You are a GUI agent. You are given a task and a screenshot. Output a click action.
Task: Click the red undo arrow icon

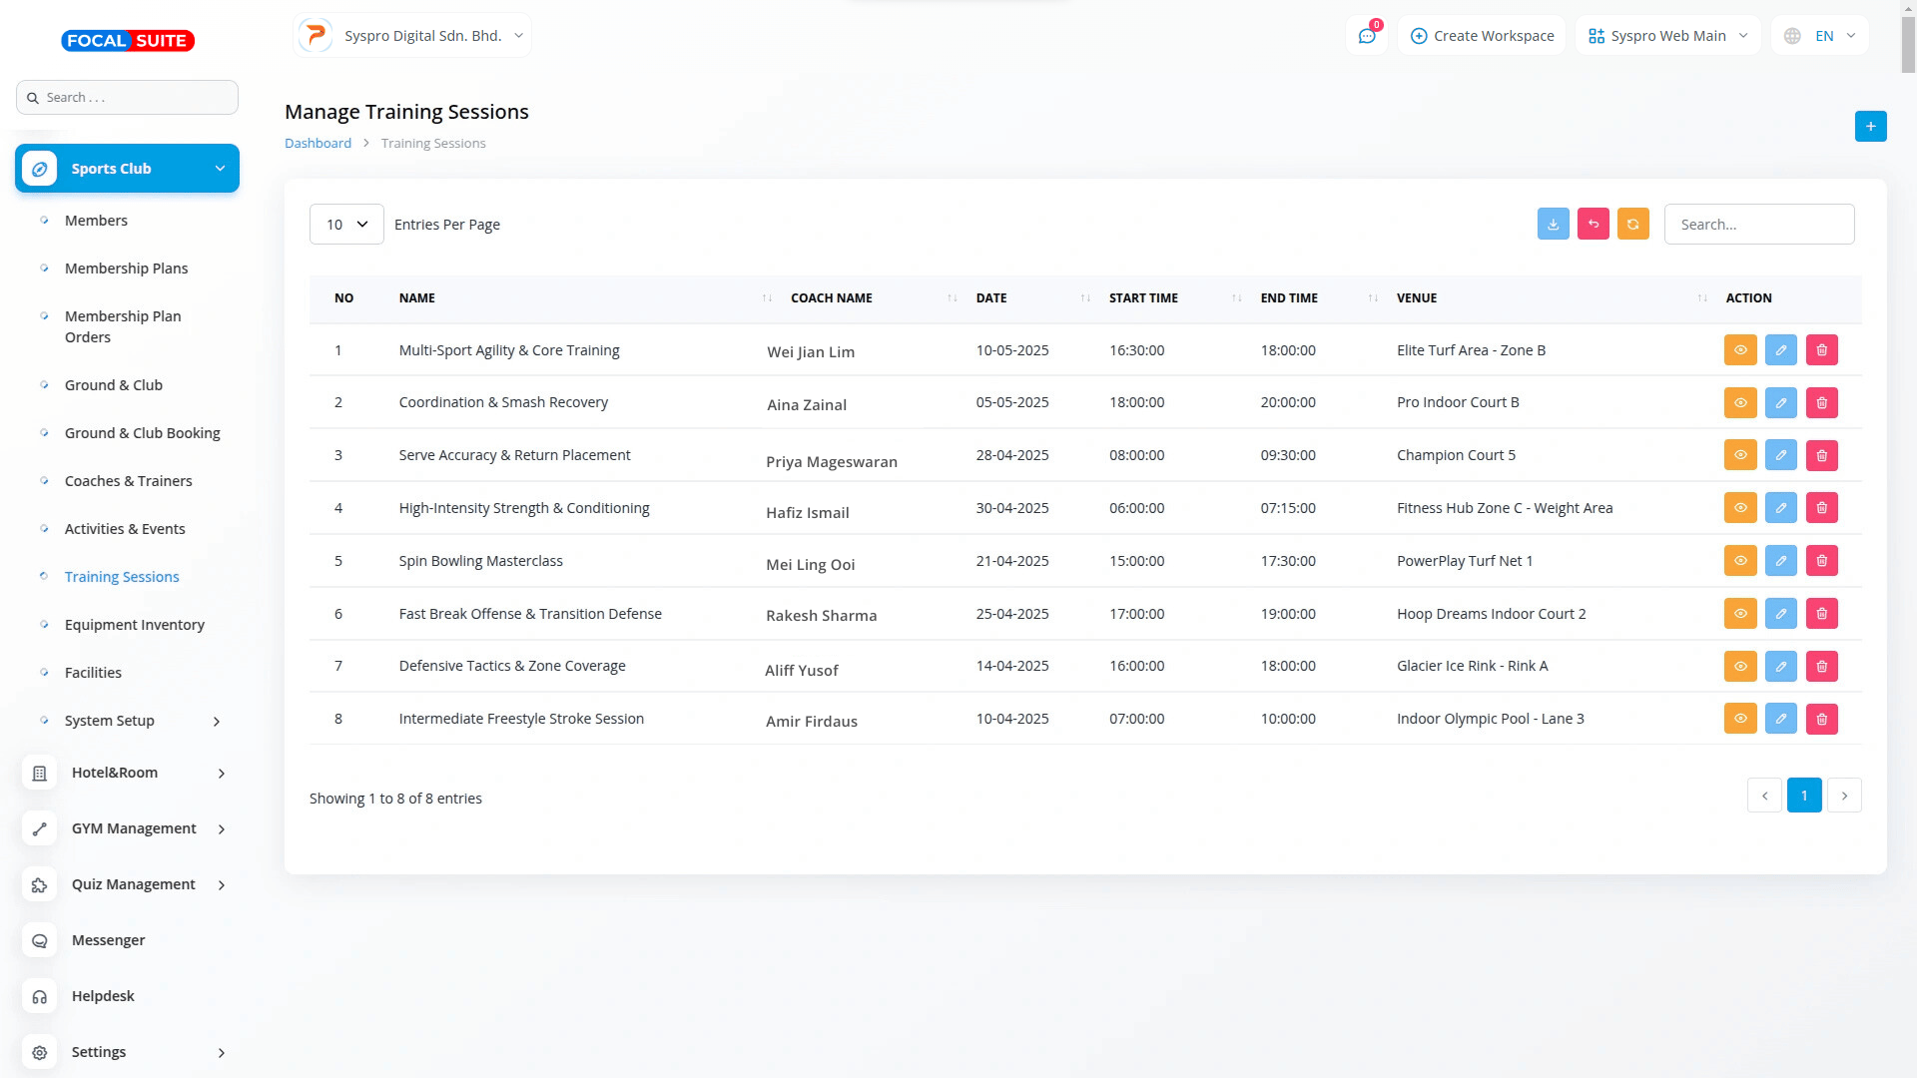(x=1593, y=225)
